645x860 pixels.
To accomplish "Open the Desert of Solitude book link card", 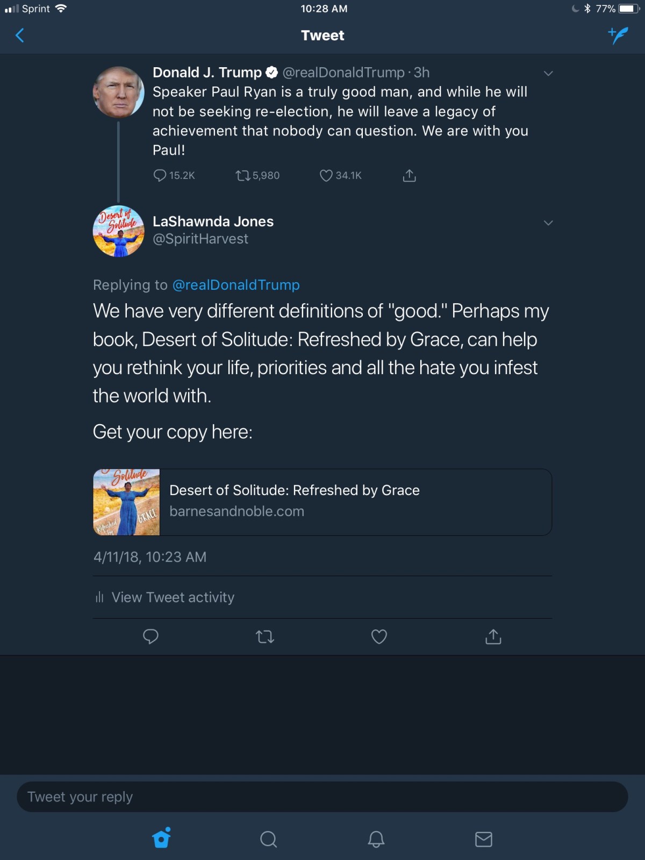I will tap(322, 502).
